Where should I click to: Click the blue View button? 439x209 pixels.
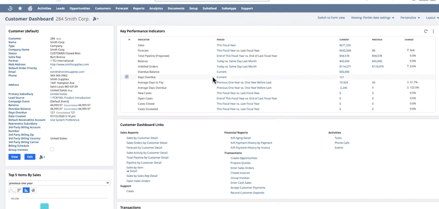pos(14,157)
